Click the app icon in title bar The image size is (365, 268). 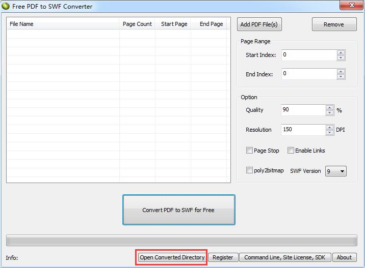(6, 7)
